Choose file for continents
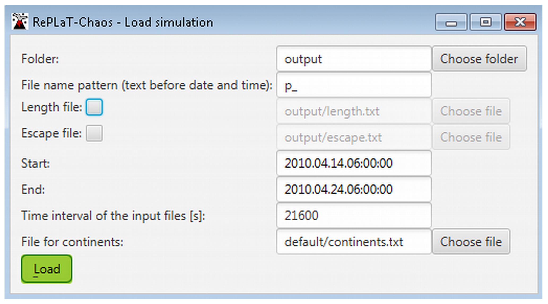Viewport: 548px width, 304px height. 471,242
